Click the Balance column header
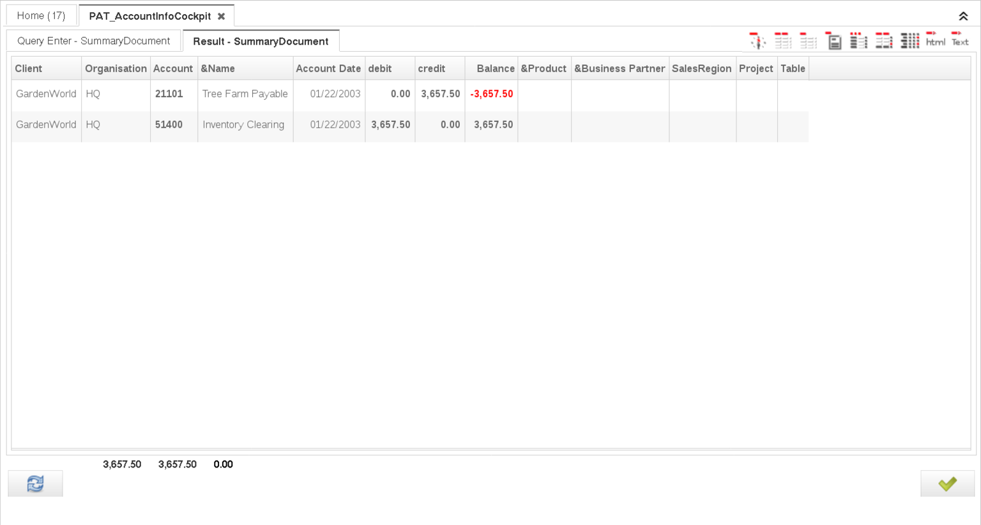Viewport: 981px width, 525px height. point(495,68)
